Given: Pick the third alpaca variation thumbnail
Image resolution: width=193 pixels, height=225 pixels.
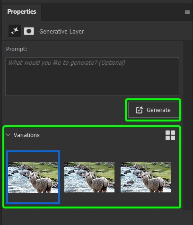Looking at the screenshot, I should [x=146, y=177].
